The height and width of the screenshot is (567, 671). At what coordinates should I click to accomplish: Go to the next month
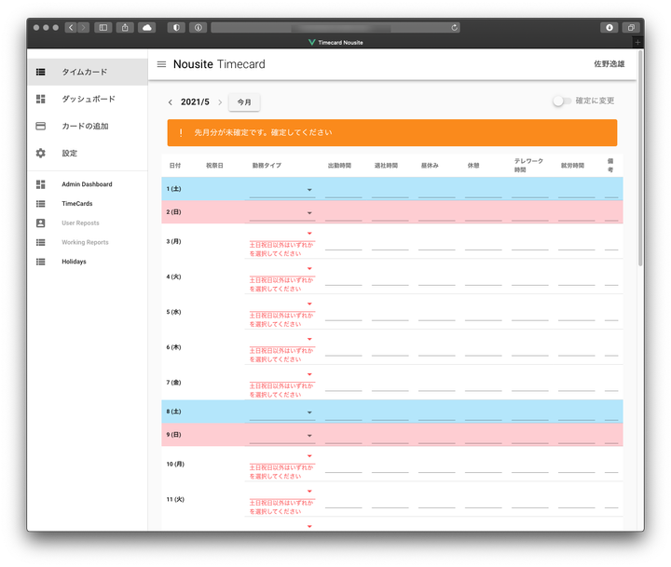coord(220,102)
